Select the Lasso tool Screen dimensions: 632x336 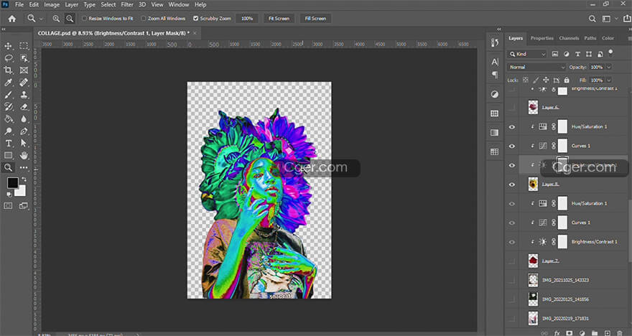click(8, 58)
